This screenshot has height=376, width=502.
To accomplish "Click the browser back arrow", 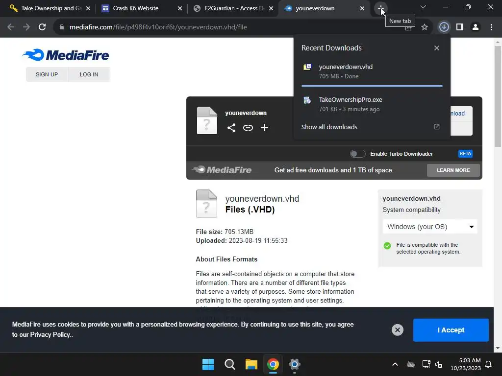I will [x=11, y=27].
